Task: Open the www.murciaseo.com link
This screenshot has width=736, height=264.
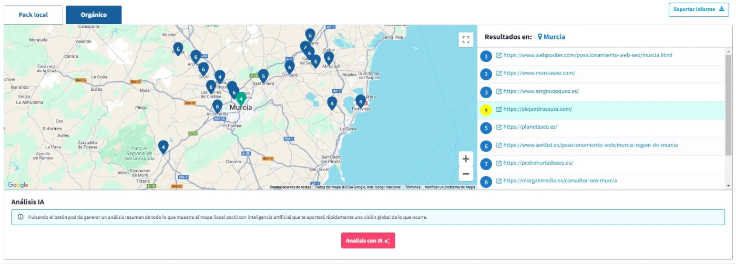Action: pyautogui.click(x=539, y=73)
